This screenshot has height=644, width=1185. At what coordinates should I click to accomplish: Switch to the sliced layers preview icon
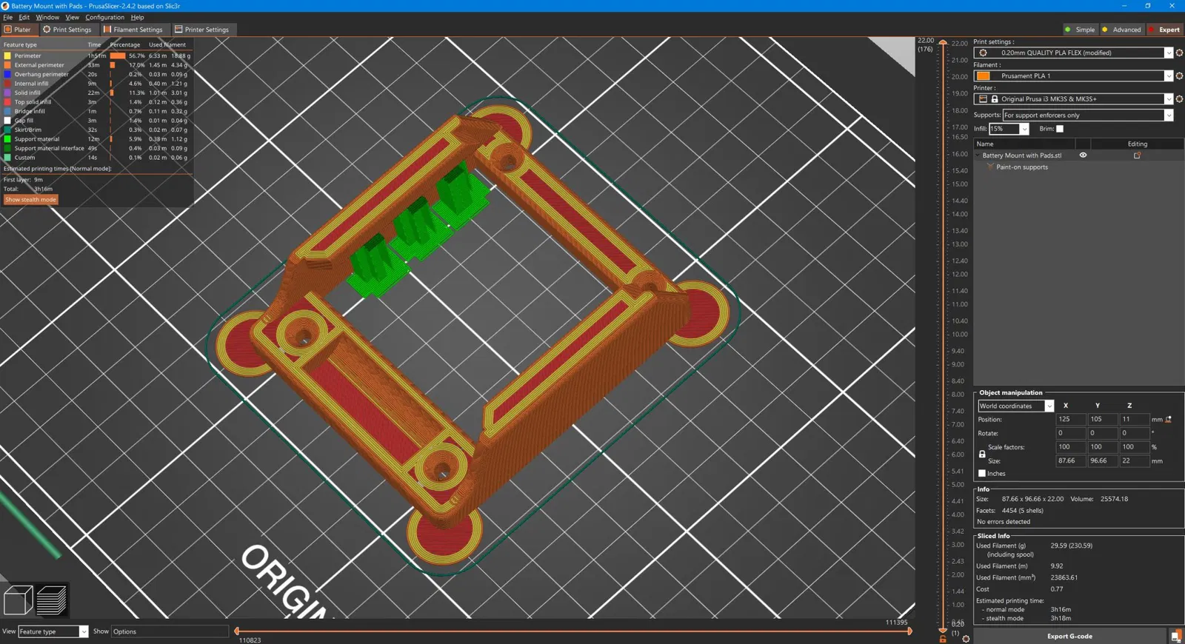[51, 600]
